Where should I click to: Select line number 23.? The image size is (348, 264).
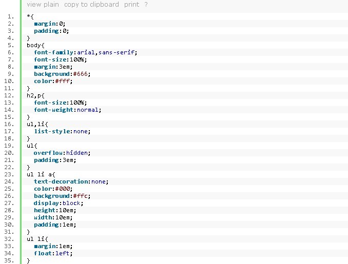click(9, 174)
